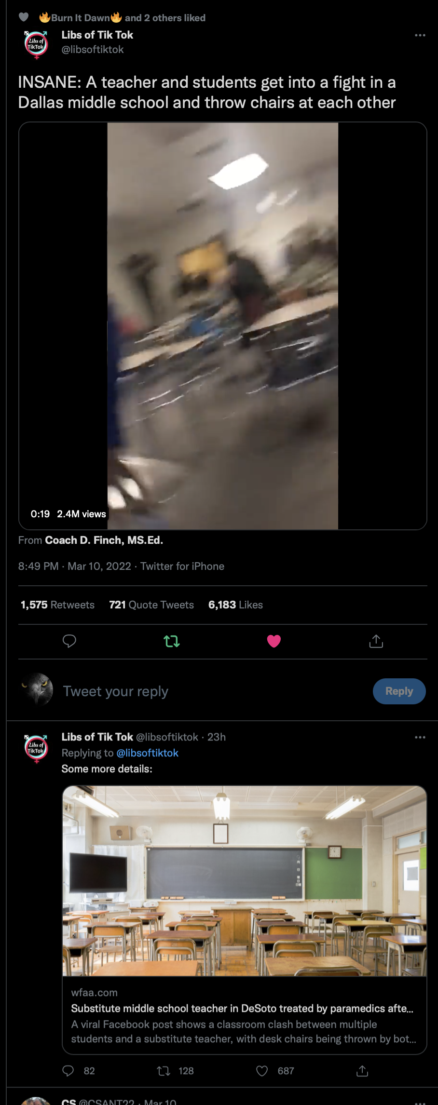Open the @libsoftiktok mention link
The image size is (438, 1105).
(x=148, y=753)
